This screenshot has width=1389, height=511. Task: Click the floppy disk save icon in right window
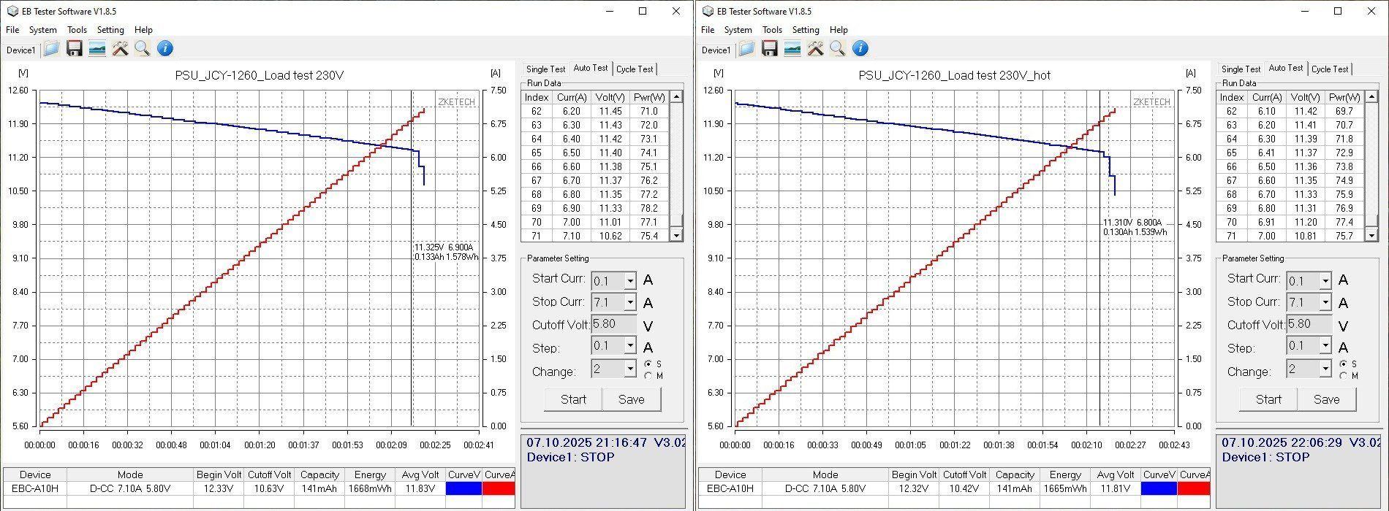(x=769, y=49)
